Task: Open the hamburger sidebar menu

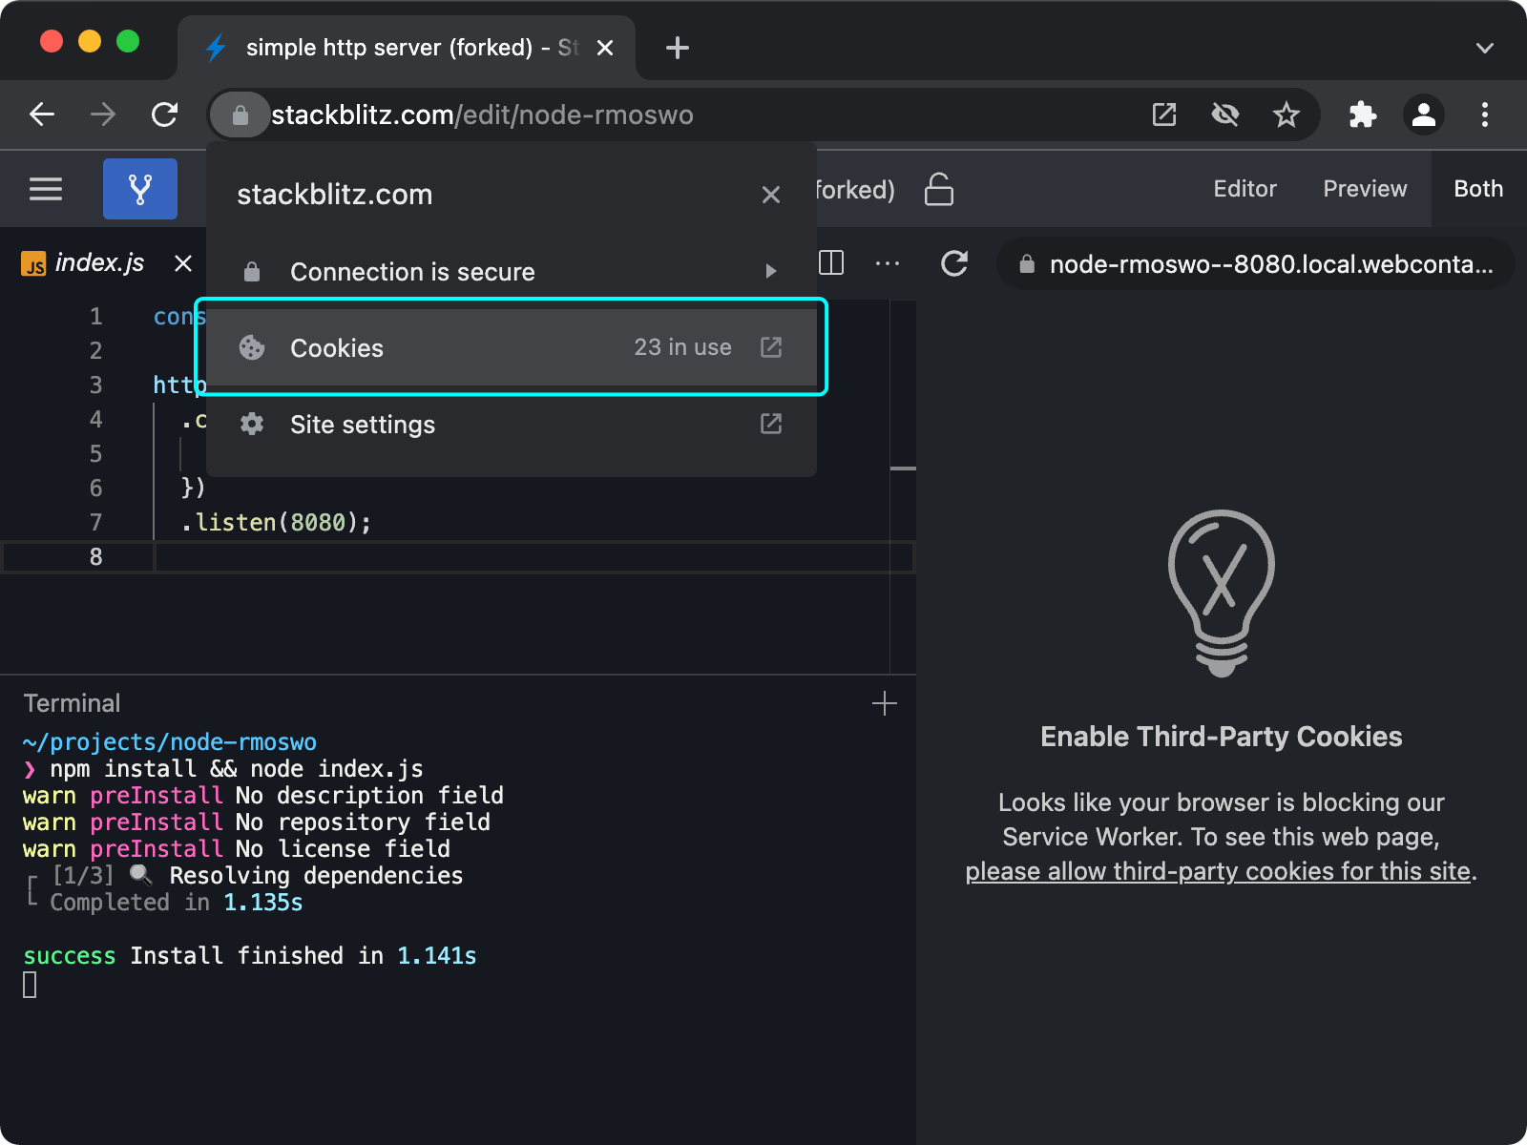Action: tap(46, 189)
